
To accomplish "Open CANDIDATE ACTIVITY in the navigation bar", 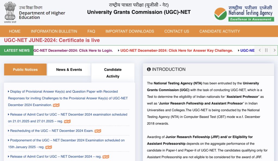I will [x=219, y=31].
